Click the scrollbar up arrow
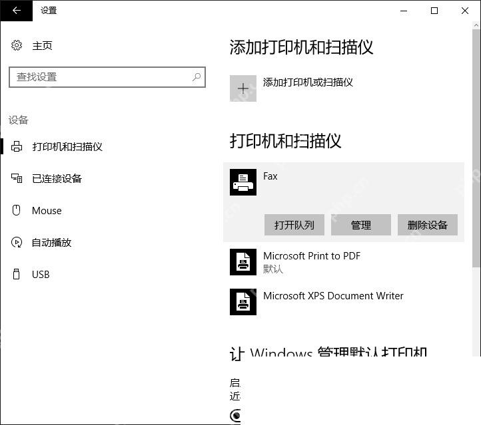481x425 pixels. click(x=476, y=26)
